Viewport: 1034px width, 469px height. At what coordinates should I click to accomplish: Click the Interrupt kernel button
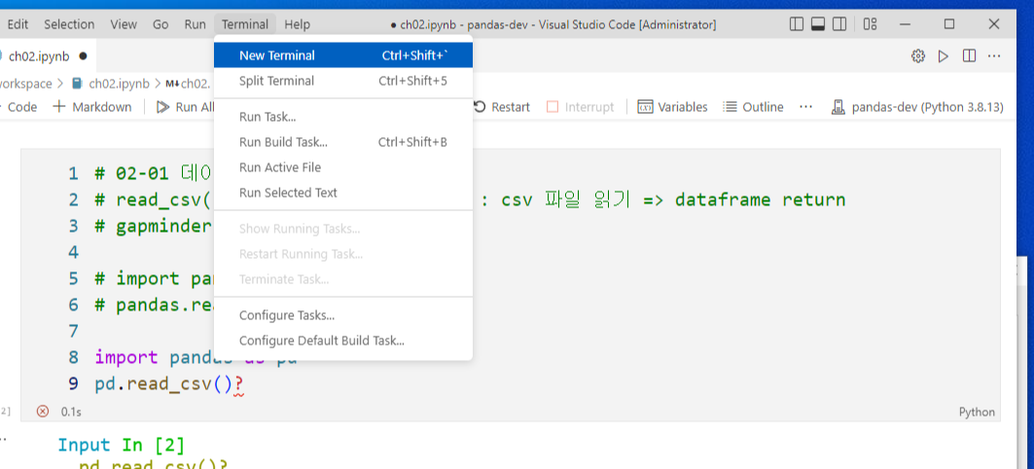[x=581, y=107]
